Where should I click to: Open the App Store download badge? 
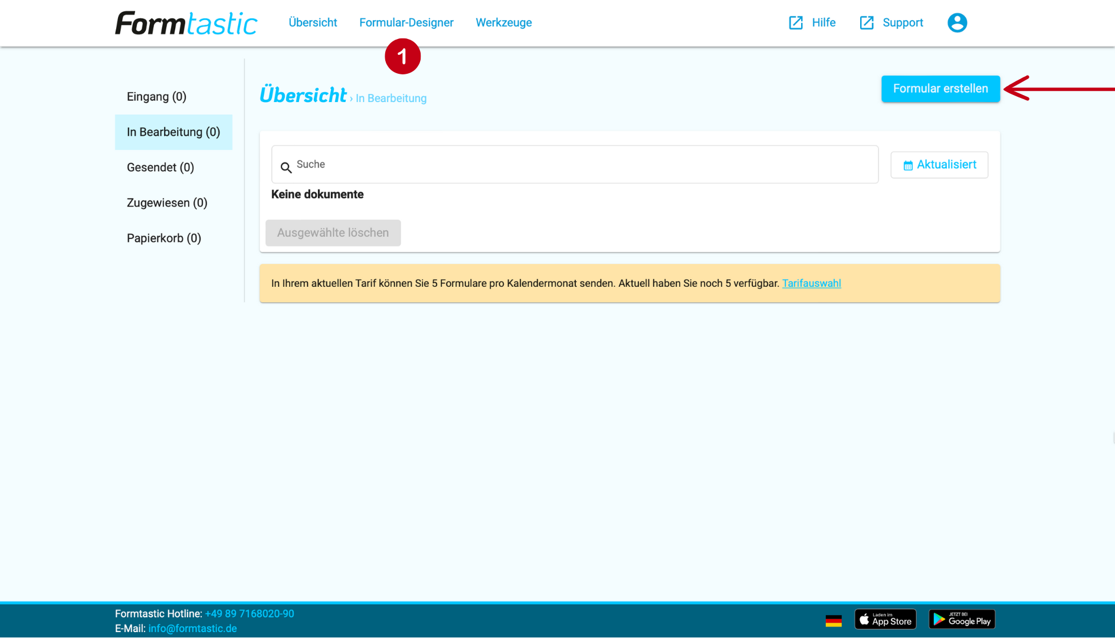coord(885,619)
